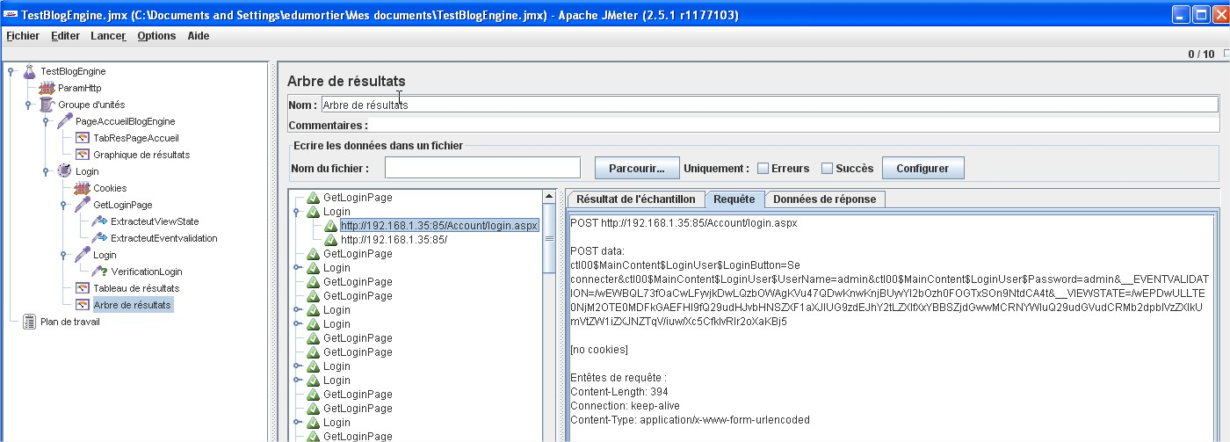Click the Cookies manager icon
Image resolution: width=1230 pixels, height=442 pixels.
pyautogui.click(x=82, y=188)
